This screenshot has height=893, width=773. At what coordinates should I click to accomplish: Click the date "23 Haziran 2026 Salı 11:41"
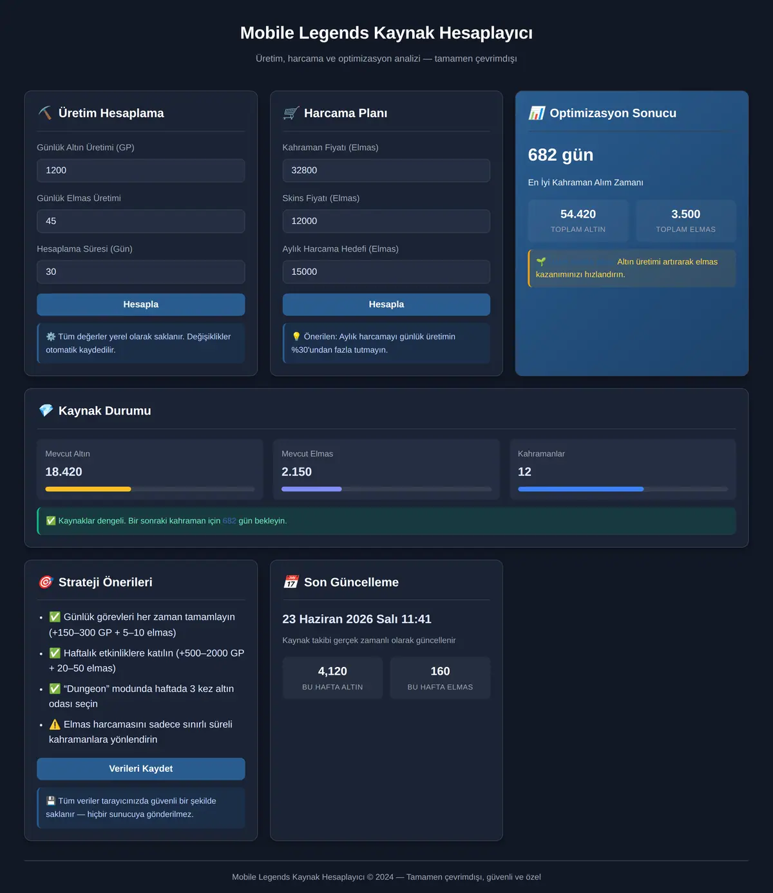coord(357,619)
